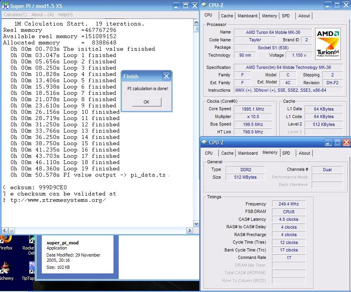This screenshot has width=351, height=292.
Task: Open the Help(H) menu
Action: [x=65, y=15]
